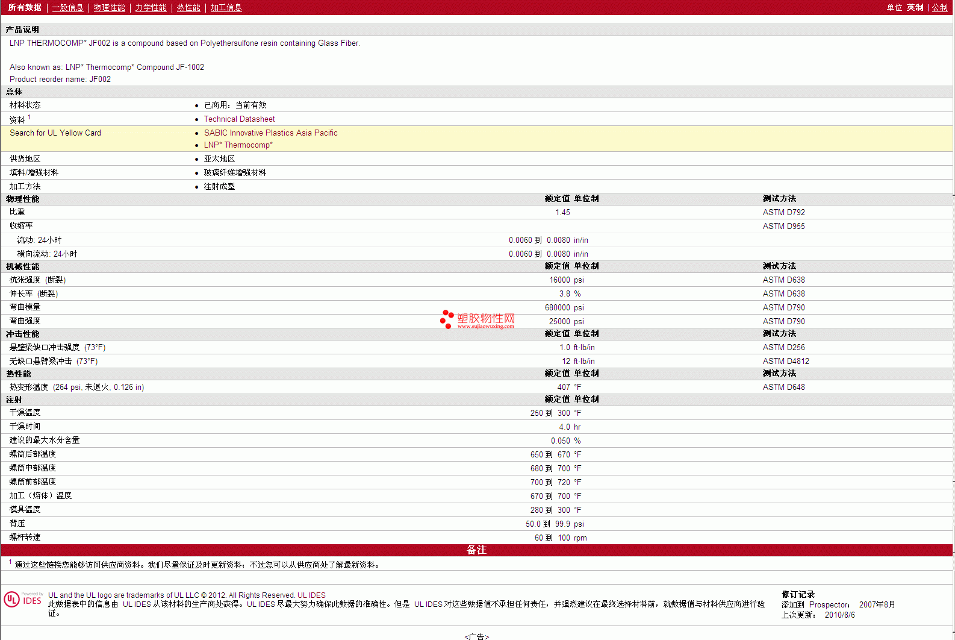
Task: Click the 玻璃纤维增强材料 filler text
Action: click(235, 172)
